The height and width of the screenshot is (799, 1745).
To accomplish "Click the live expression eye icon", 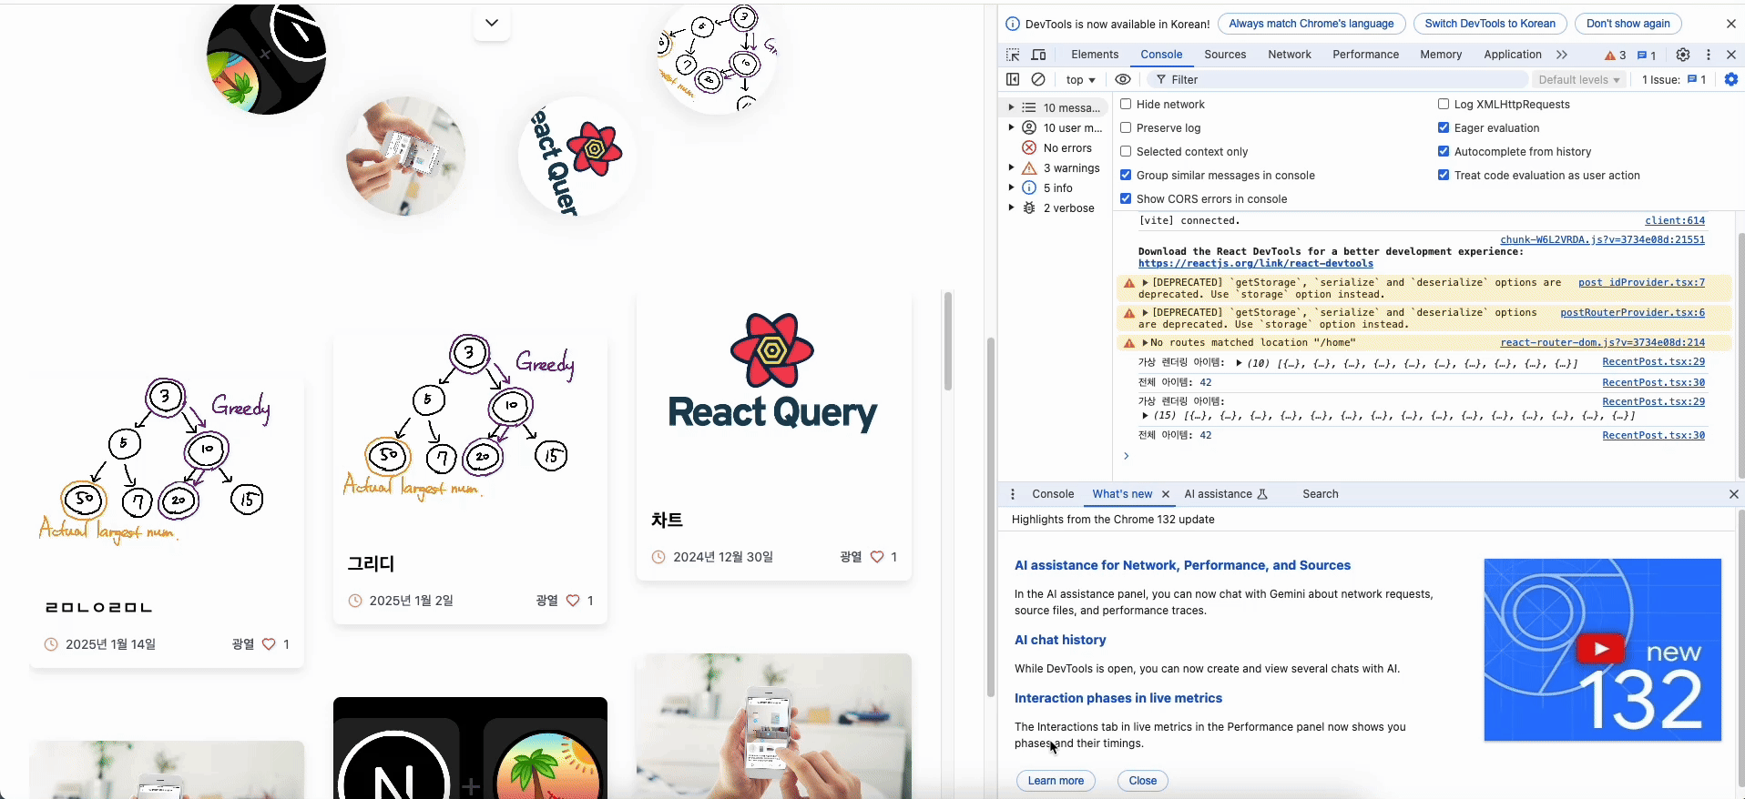I will (1123, 80).
